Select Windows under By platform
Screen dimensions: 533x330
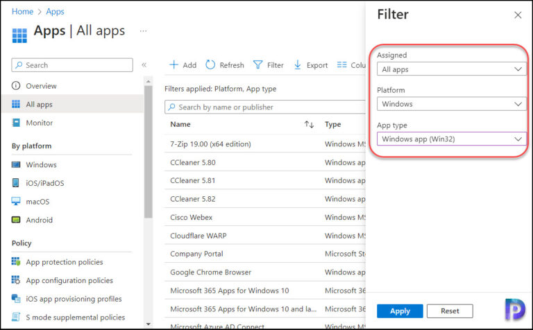(x=41, y=165)
